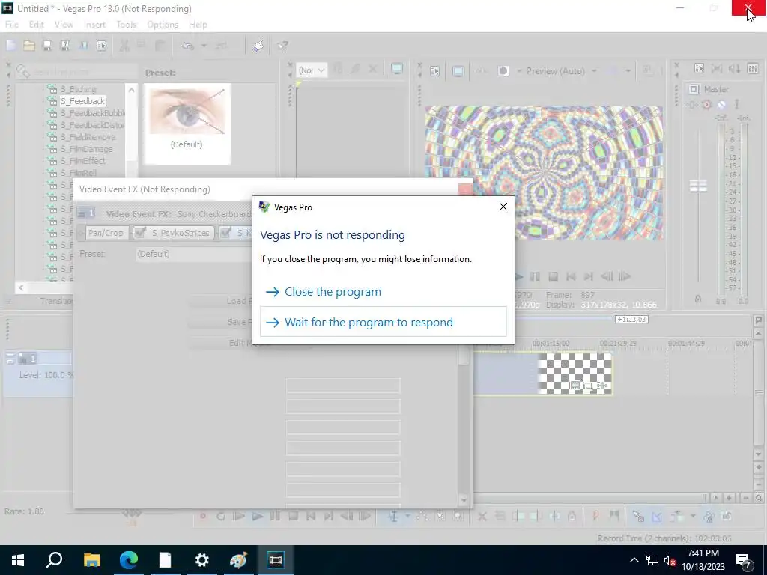
Task: Click the Master output fader handle
Action: [698, 186]
